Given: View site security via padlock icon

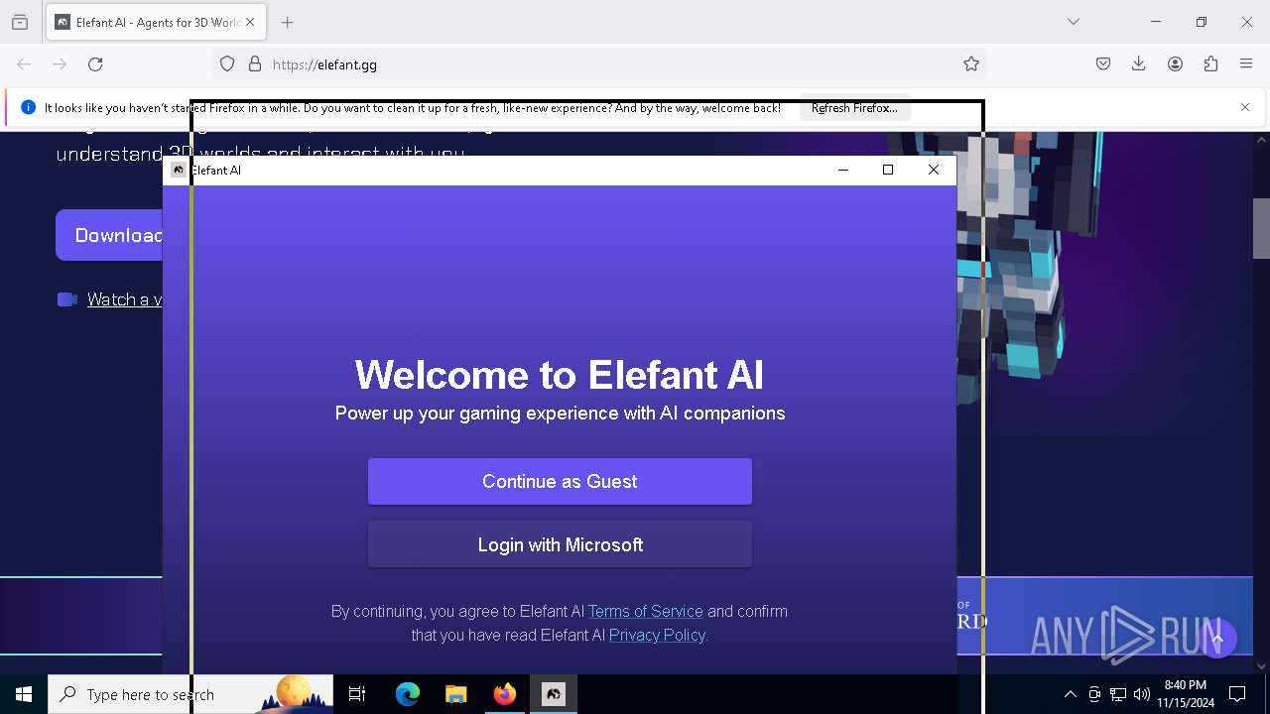Looking at the screenshot, I should [255, 64].
